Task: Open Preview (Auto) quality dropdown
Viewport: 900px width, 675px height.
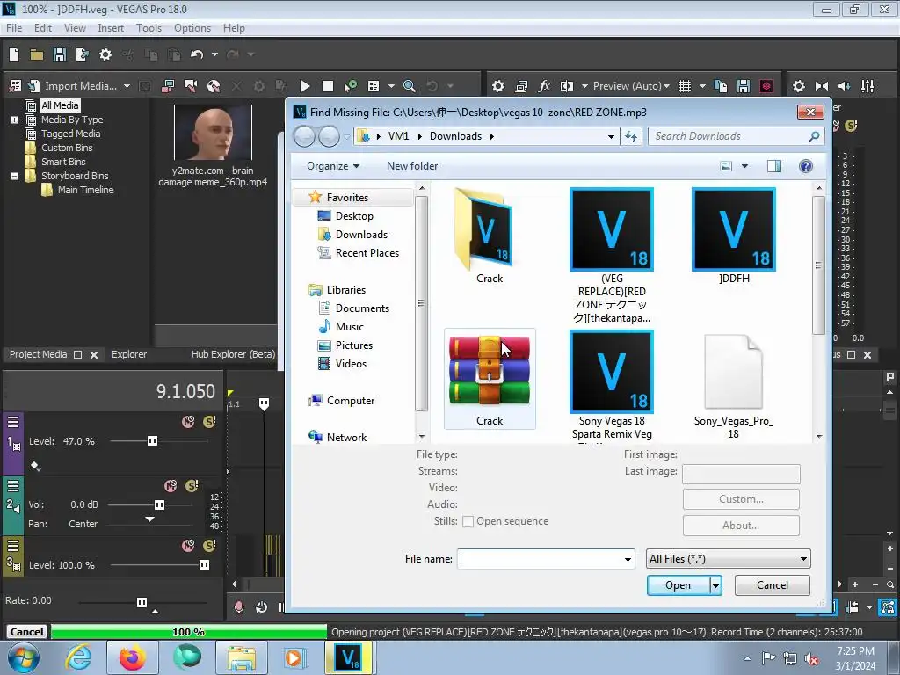Action: (x=631, y=86)
